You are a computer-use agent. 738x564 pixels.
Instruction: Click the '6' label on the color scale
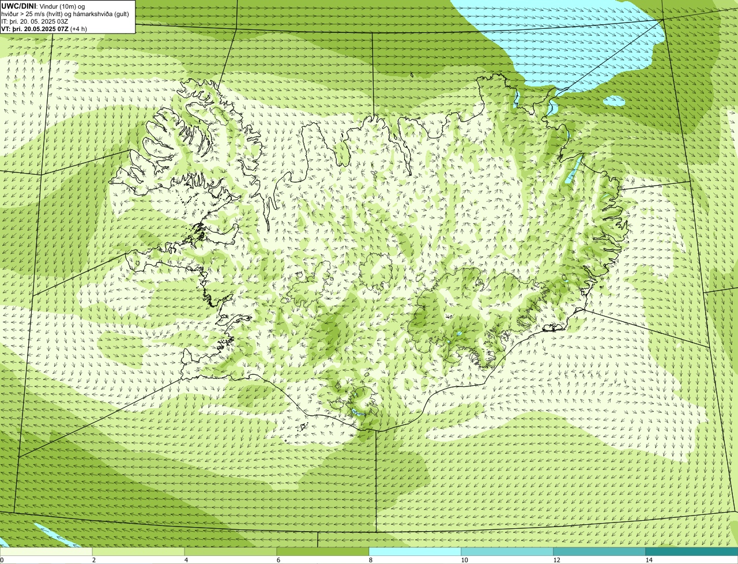tap(278, 560)
